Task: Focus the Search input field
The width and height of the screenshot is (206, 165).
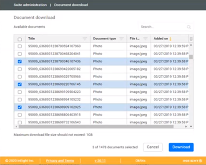Action: pyautogui.click(x=166, y=27)
